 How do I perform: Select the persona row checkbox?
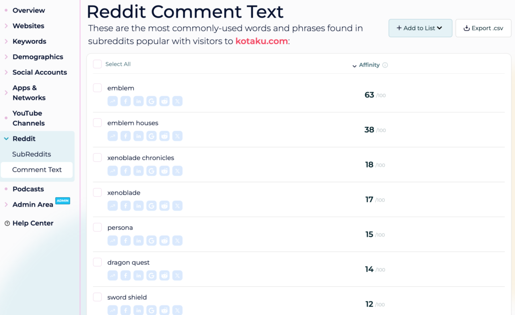coord(97,227)
